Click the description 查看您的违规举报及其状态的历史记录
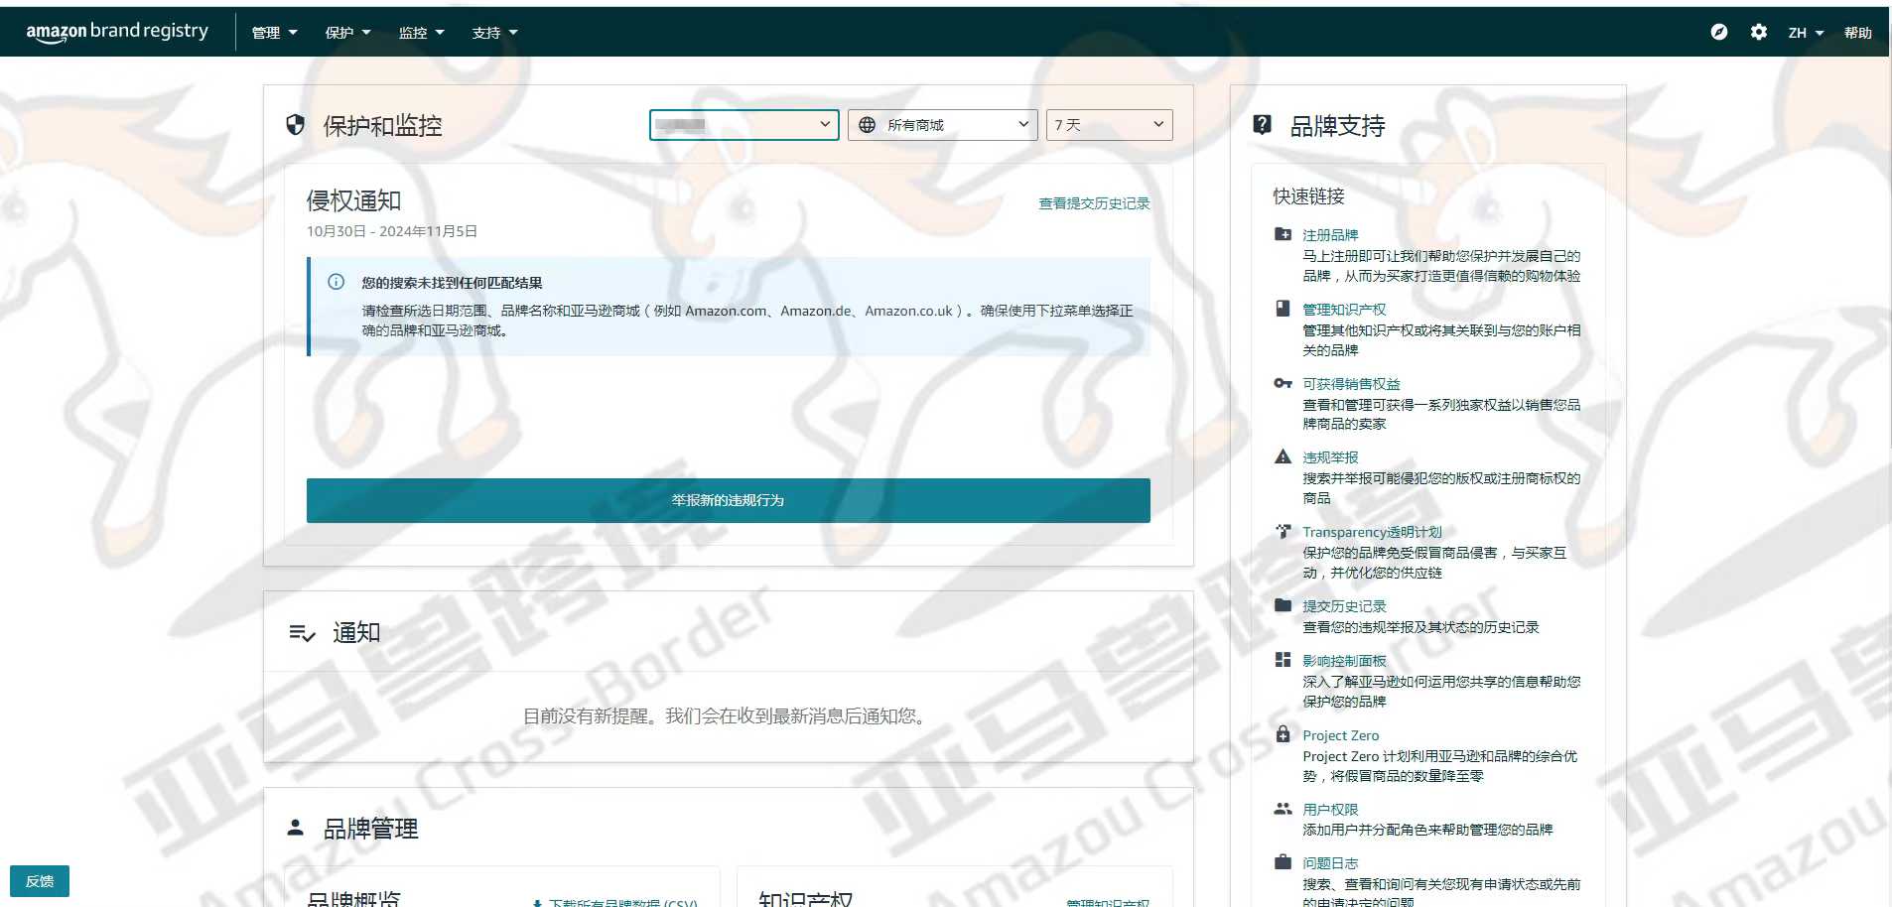Screen dimensions: 1892x907 point(1420,627)
